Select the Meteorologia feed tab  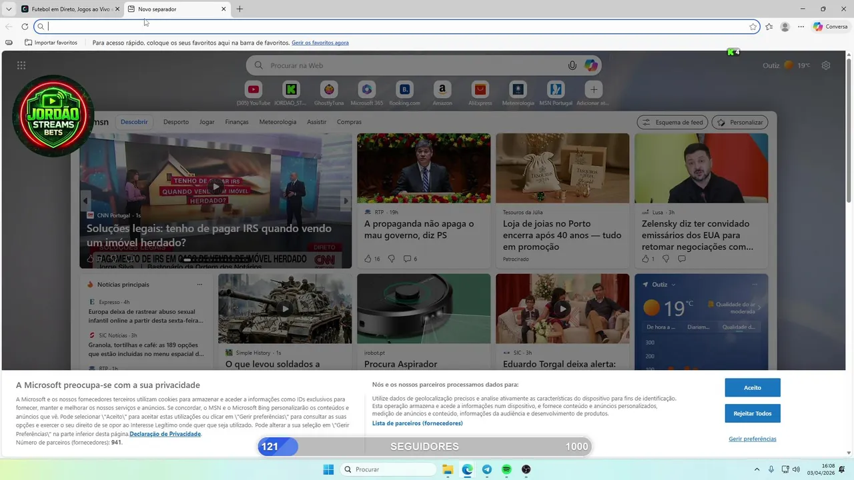click(x=278, y=122)
